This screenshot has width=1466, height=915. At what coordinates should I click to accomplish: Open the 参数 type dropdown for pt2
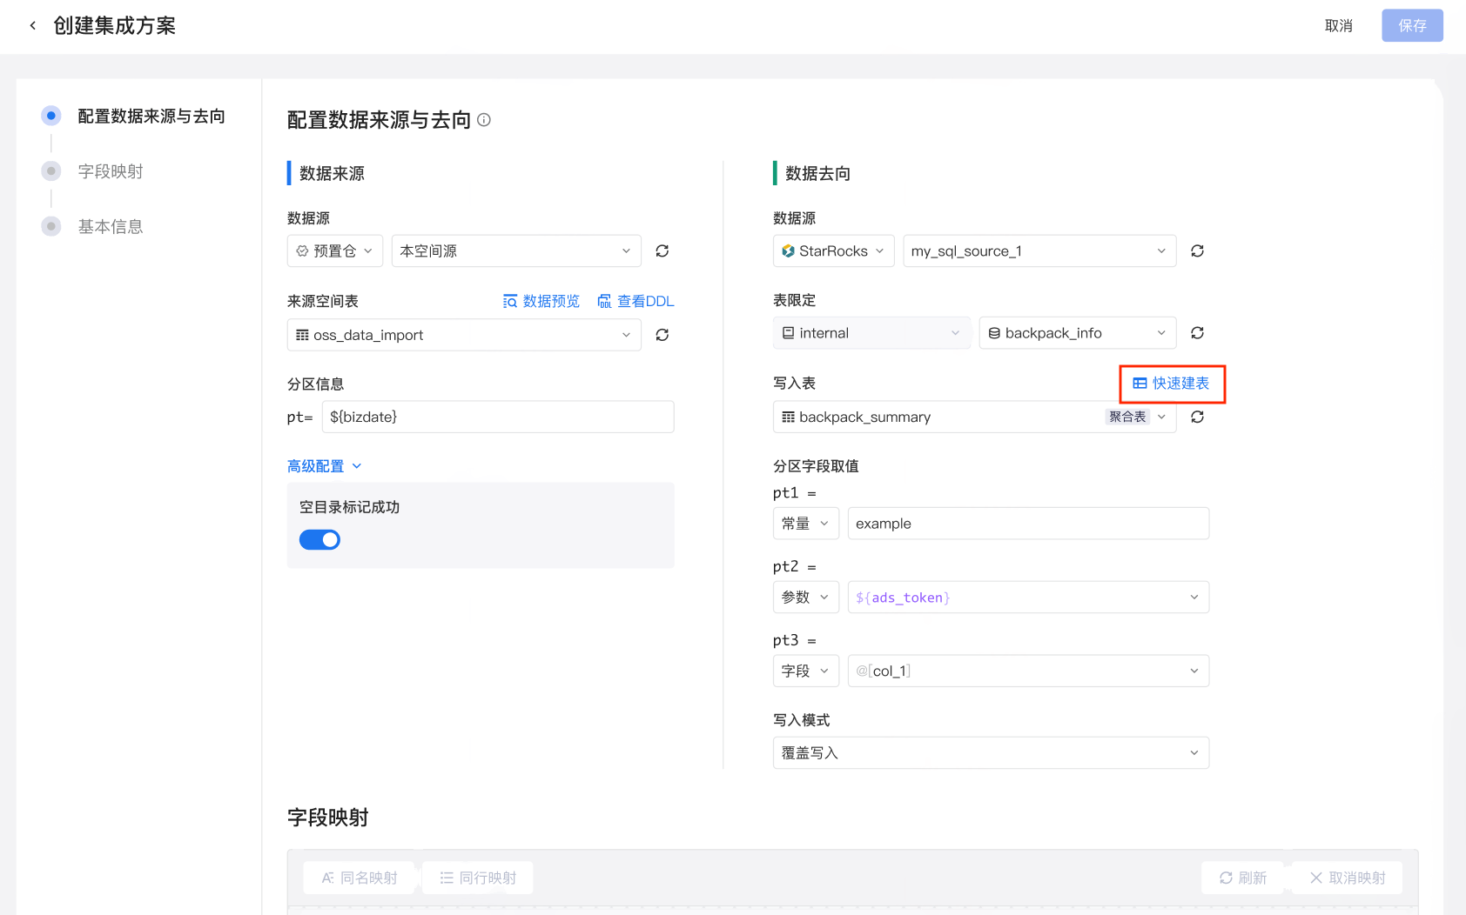tap(806, 598)
